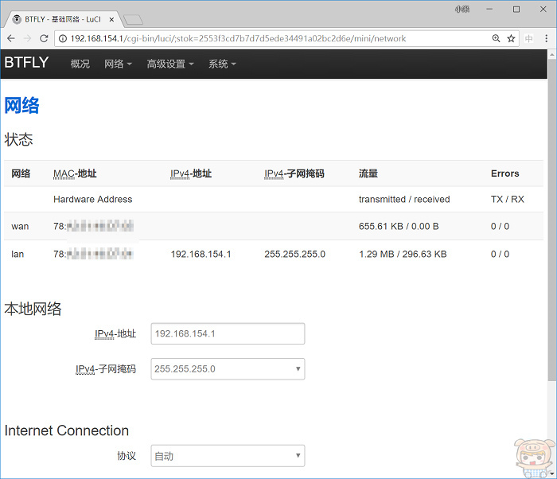Click the site info icon in the address bar
Image resolution: width=557 pixels, height=479 pixels.
[x=63, y=38]
